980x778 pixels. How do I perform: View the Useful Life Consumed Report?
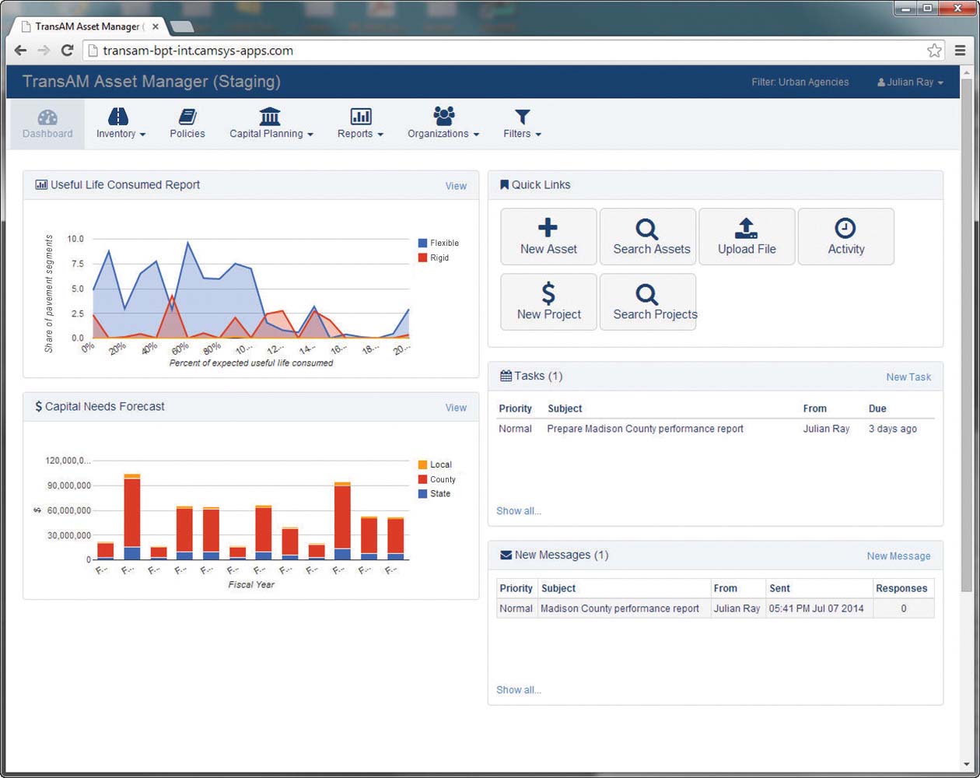click(x=456, y=186)
